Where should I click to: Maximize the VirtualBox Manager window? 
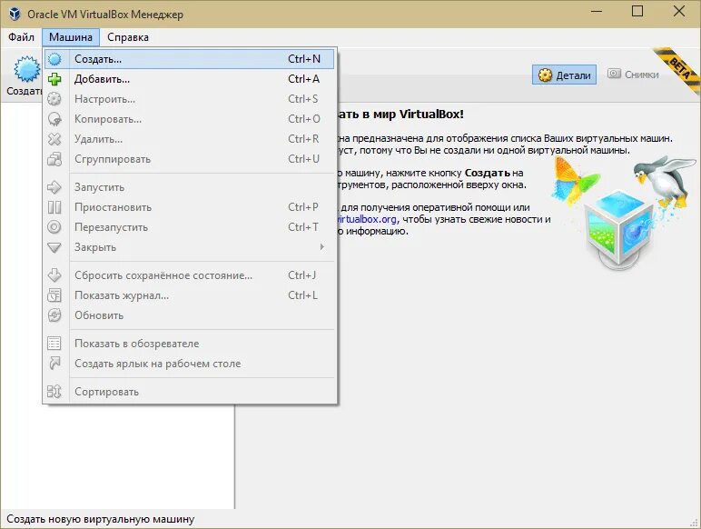637,11
